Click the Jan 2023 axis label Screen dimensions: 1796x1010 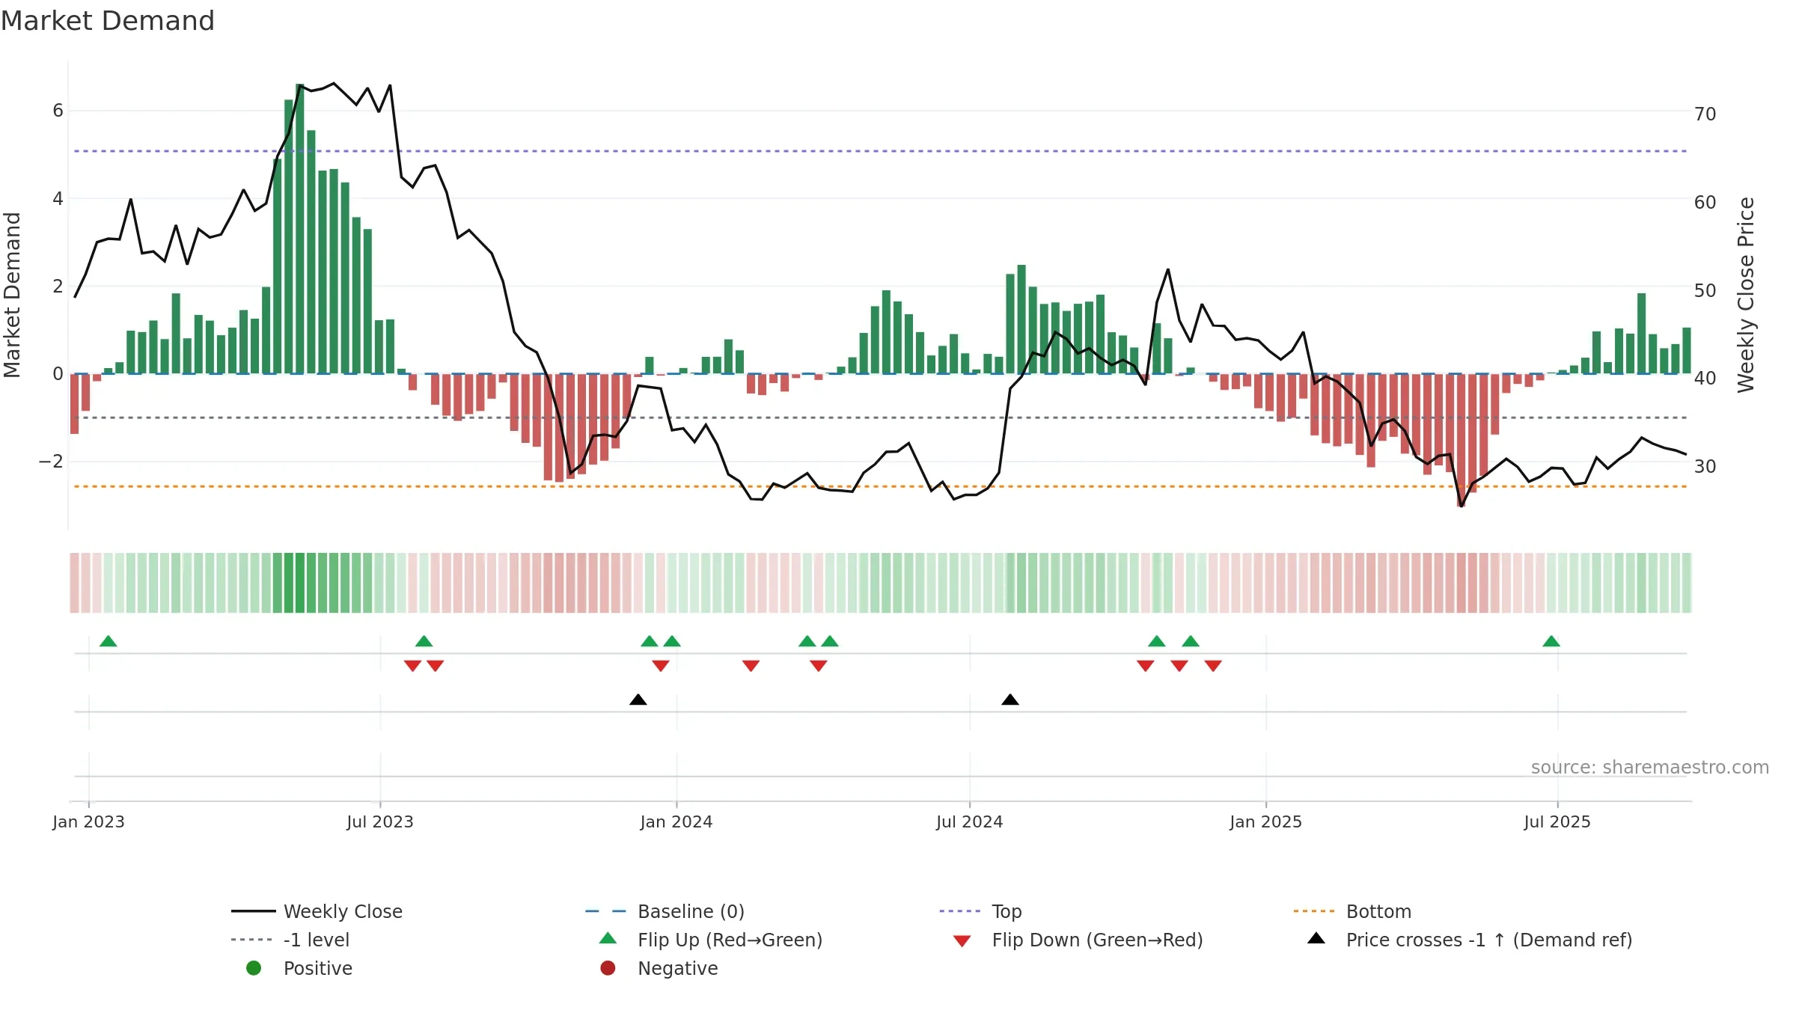tap(88, 821)
